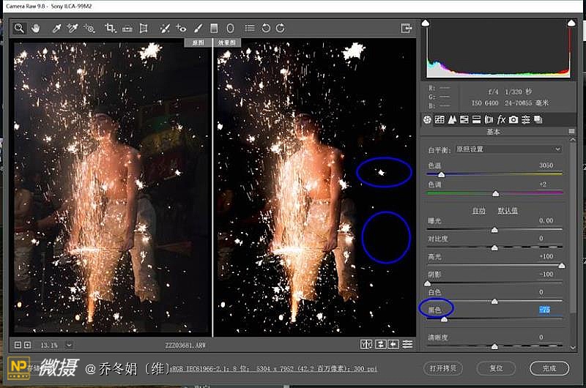Click the 黑色 slider handle
586x388 pixels.
(x=444, y=320)
